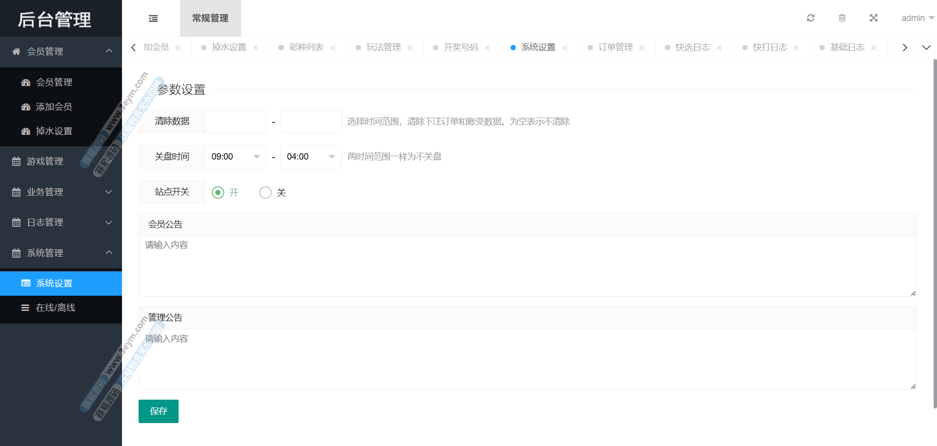Click the refresh icon in top bar
Image resolution: width=937 pixels, height=446 pixels.
pyautogui.click(x=811, y=18)
